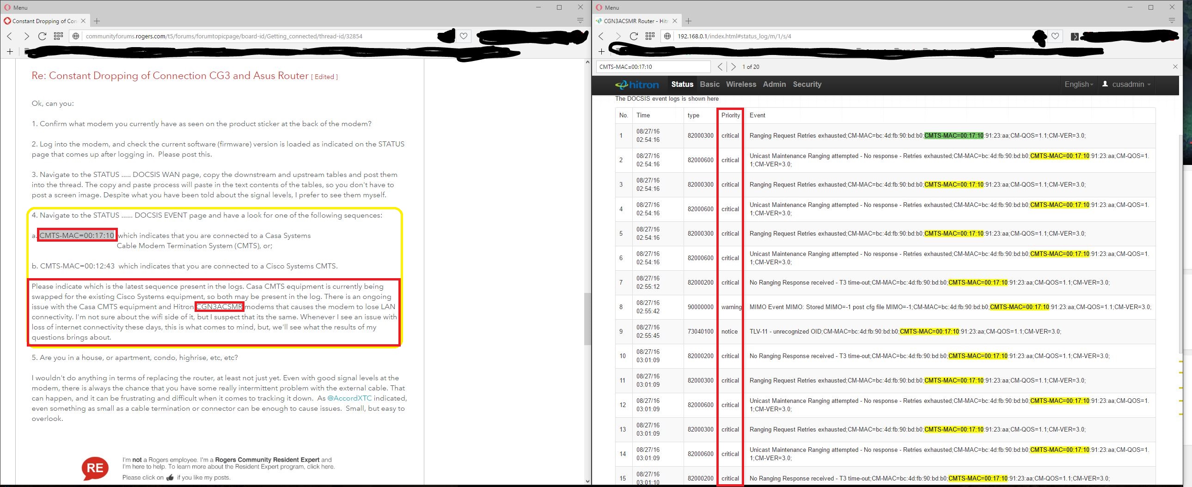Open the Basic tab in router menu
This screenshot has width=1192, height=487.
pyautogui.click(x=709, y=84)
